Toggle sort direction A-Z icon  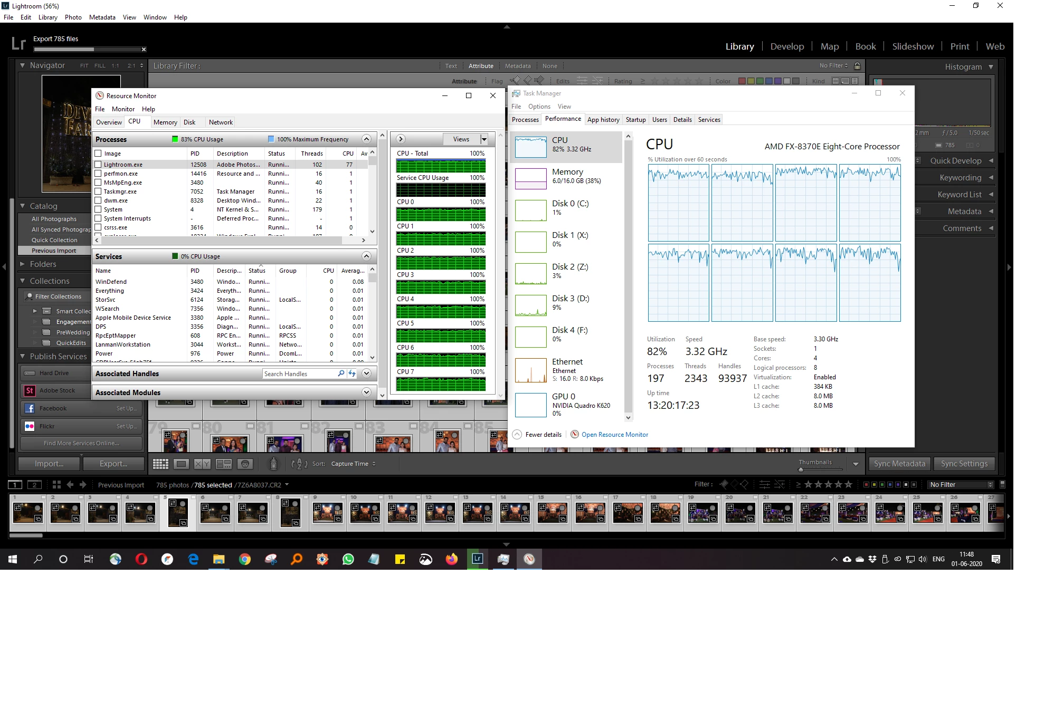pyautogui.click(x=299, y=464)
